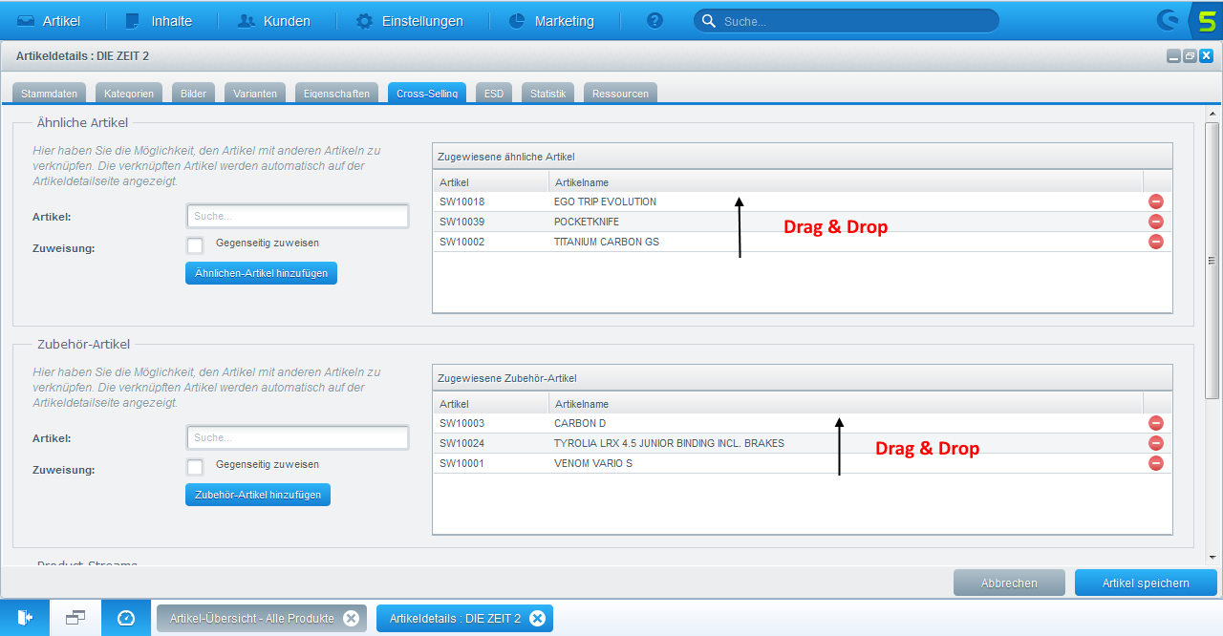The image size is (1223, 636).
Task: Switch to the Varianten tab
Action: (255, 94)
